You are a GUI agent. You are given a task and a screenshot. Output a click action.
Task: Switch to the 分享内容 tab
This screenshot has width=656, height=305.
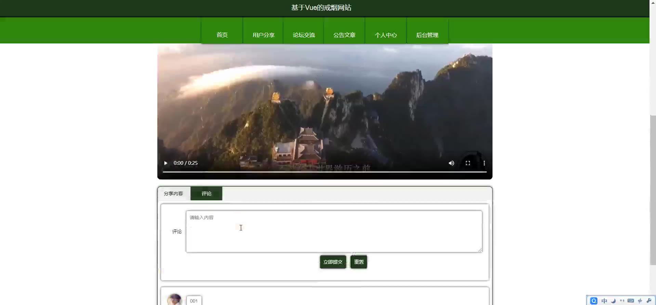173,194
